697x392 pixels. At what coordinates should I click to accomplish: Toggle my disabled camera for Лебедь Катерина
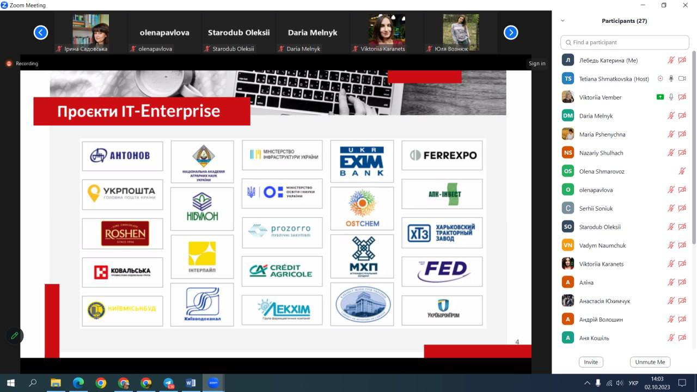pyautogui.click(x=682, y=60)
